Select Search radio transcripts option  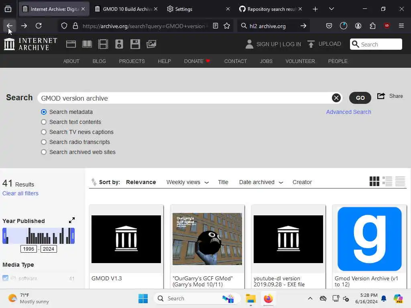(x=44, y=142)
